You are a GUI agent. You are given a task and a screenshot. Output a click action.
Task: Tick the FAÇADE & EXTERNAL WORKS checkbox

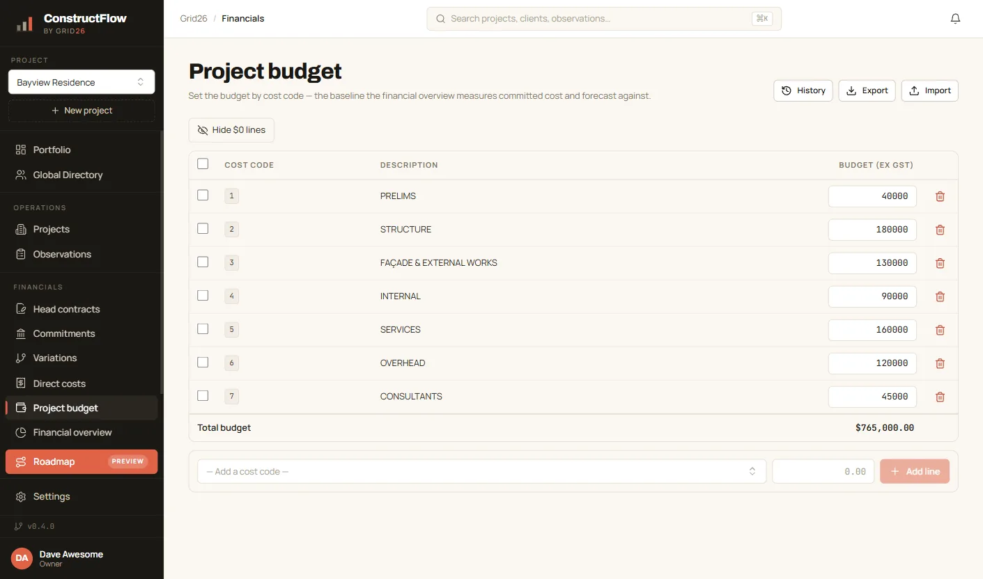[203, 262]
